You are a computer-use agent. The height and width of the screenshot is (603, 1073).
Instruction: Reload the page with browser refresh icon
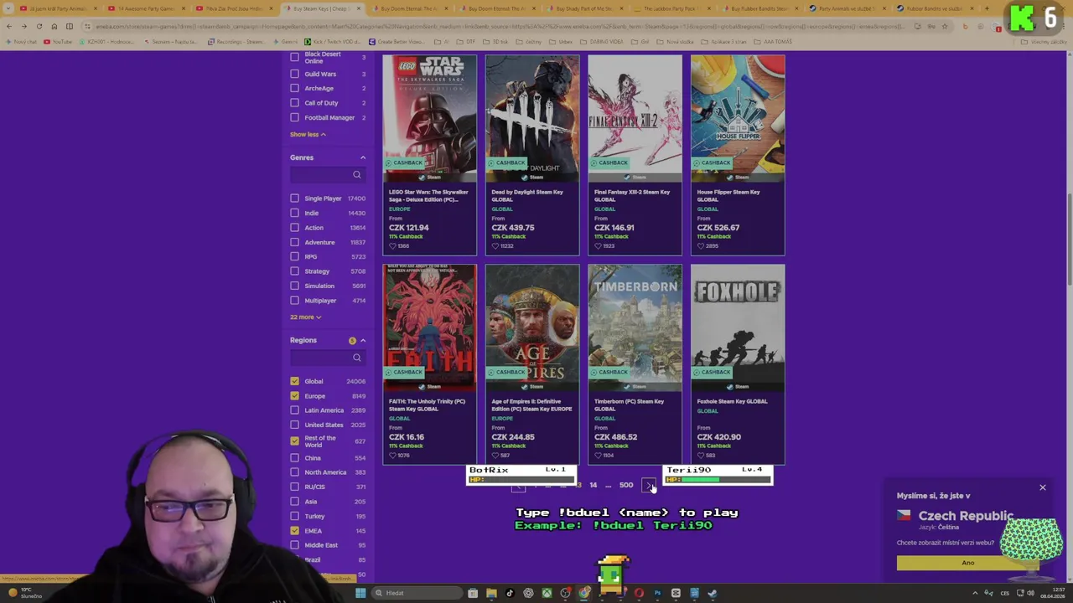click(39, 27)
